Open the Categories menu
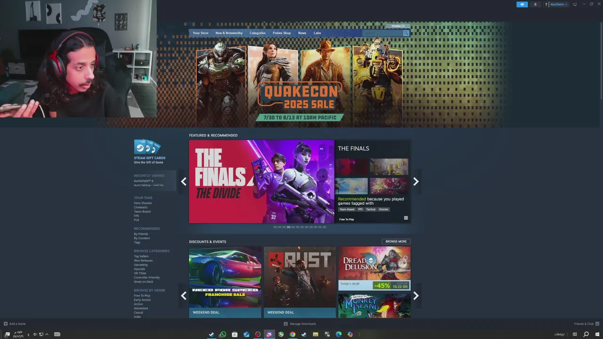 click(257, 33)
